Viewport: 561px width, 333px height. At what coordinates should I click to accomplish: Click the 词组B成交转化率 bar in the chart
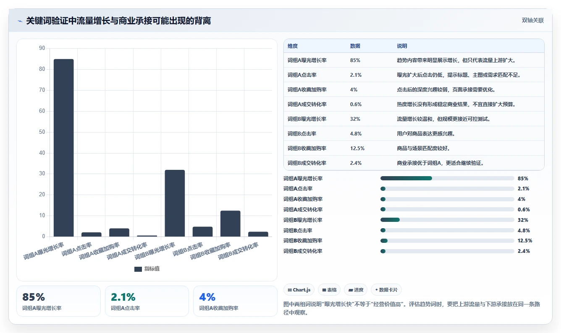point(258,234)
